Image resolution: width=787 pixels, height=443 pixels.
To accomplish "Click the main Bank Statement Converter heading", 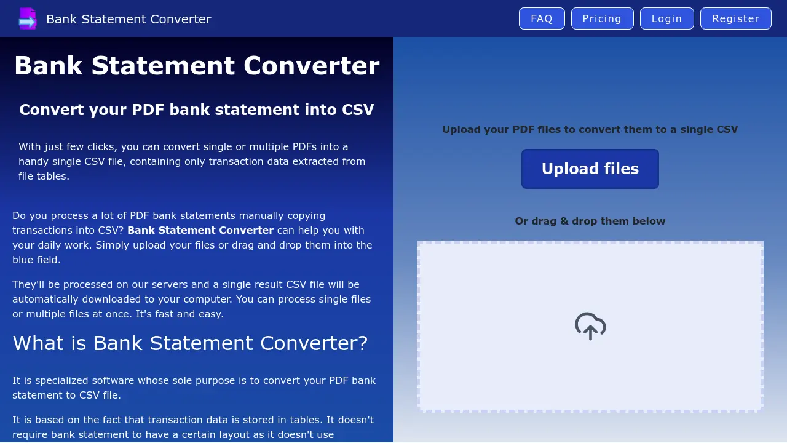I will click(x=197, y=65).
